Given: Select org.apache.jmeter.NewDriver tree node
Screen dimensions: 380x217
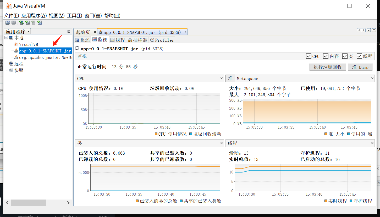Looking at the screenshot, I should [46, 57].
